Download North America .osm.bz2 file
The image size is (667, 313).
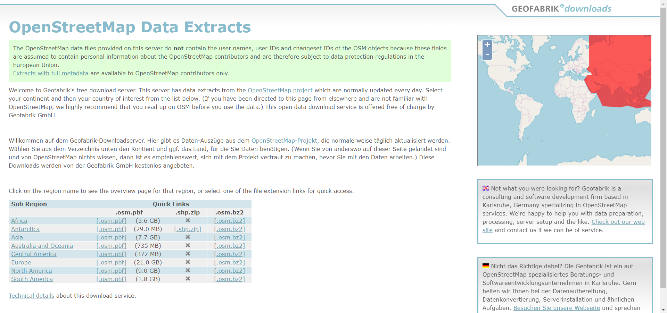point(229,271)
